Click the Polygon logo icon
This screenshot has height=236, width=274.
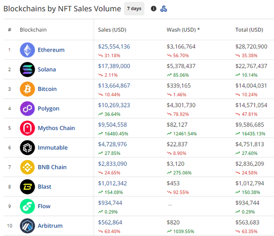point(27,109)
